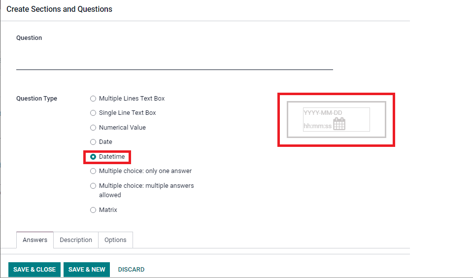
Task: Discard the question form
Action: [x=131, y=269]
